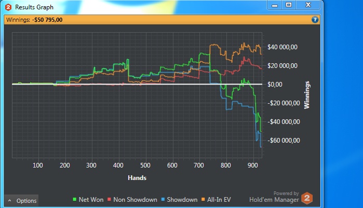Viewport: 363px width, 208px height.
Task: Click the Net Won legend label
Action: [x=91, y=200]
